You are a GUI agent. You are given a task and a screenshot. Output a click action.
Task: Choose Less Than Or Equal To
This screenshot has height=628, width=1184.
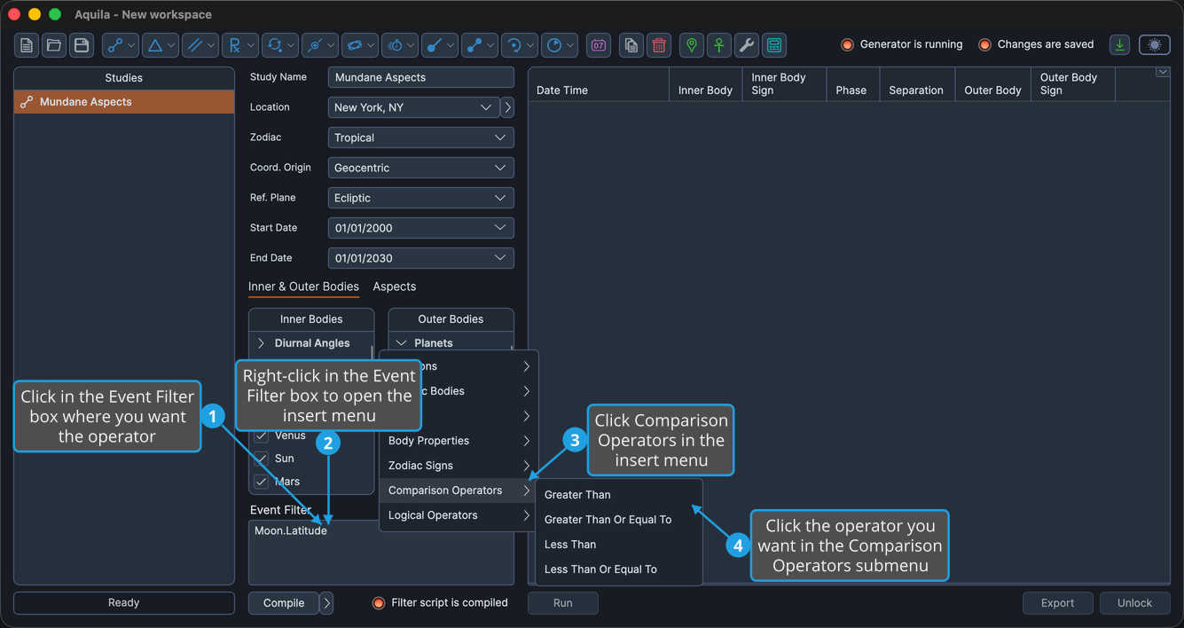(x=618, y=569)
